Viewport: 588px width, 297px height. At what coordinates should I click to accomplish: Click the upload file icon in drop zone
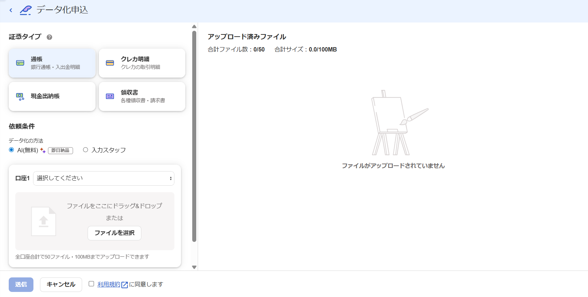tap(44, 222)
